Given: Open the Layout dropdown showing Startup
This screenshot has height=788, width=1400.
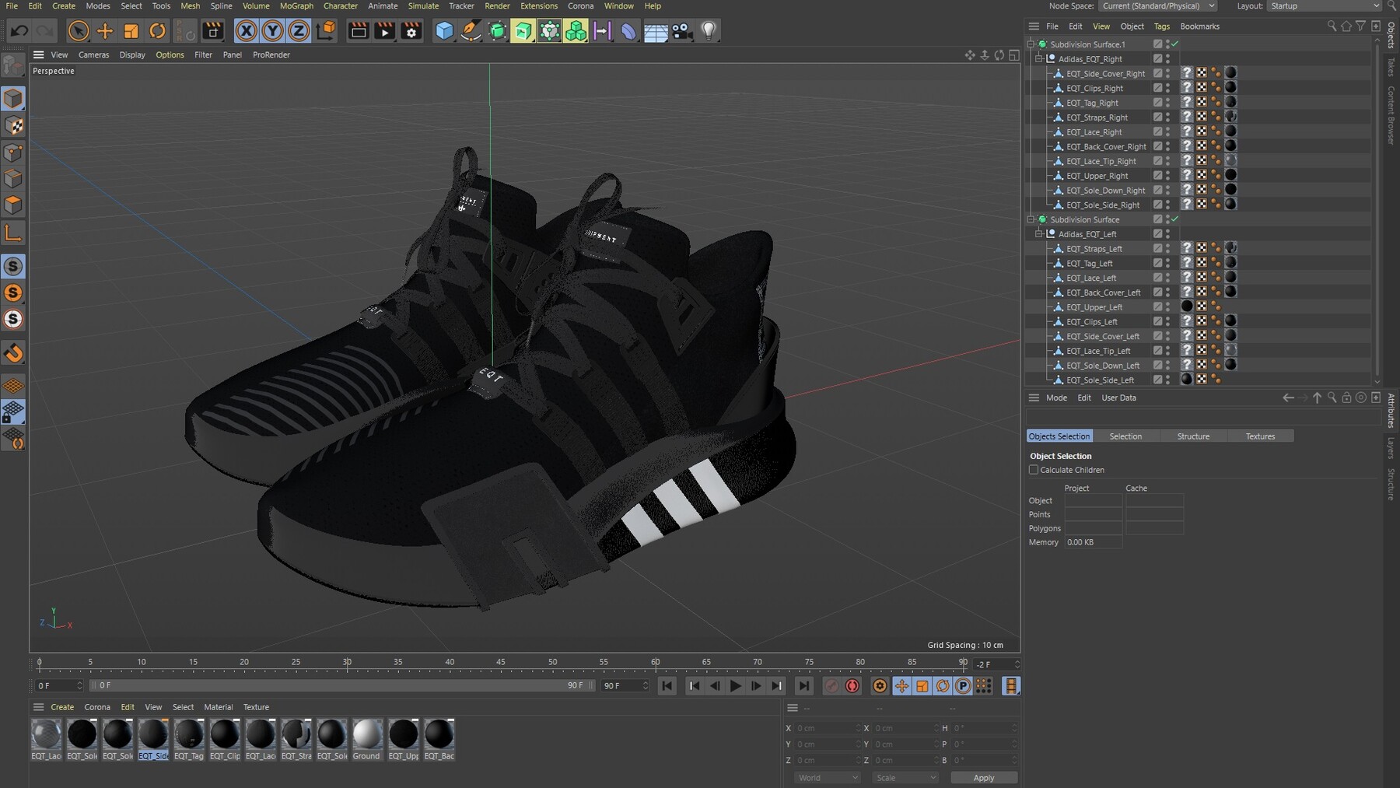Looking at the screenshot, I should point(1322,5).
